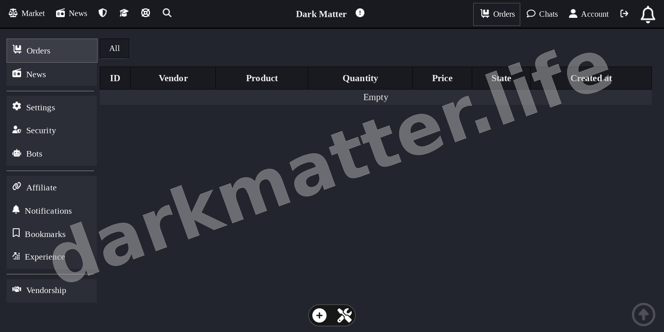This screenshot has width=664, height=332.
Task: Click the scroll-to-top arrow button
Action: point(644,315)
